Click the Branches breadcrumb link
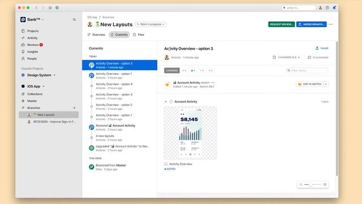The height and width of the screenshot is (204, 362). [108, 18]
